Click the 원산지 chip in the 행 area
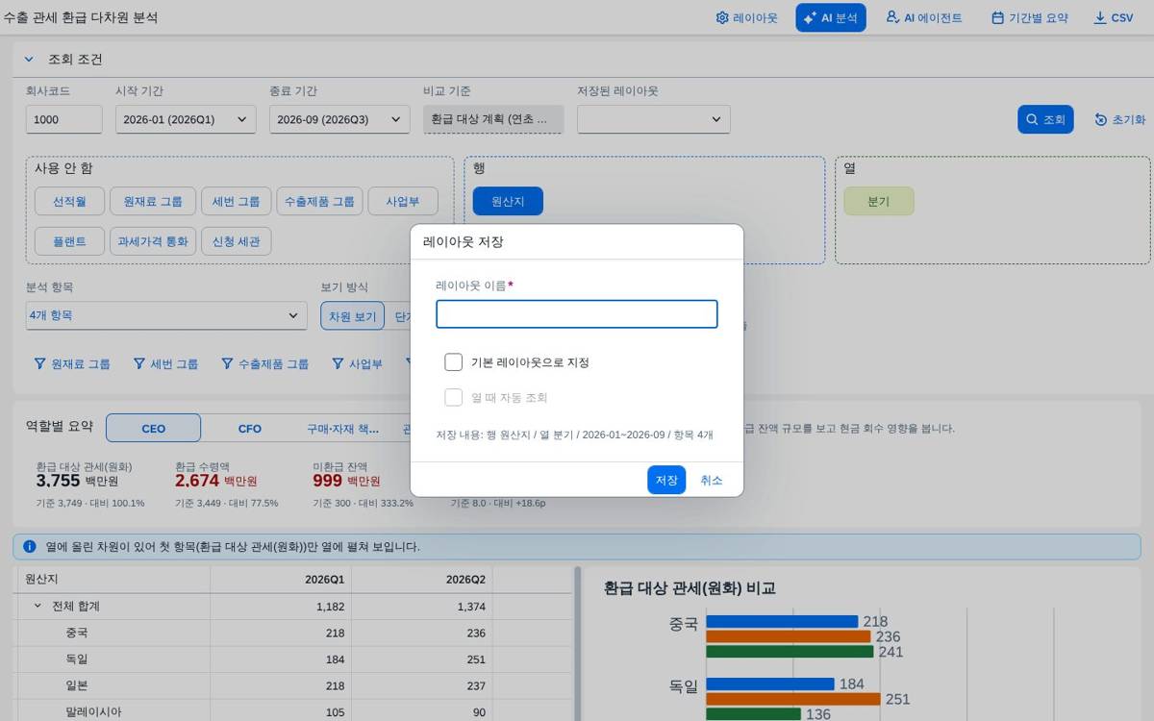 (x=508, y=201)
